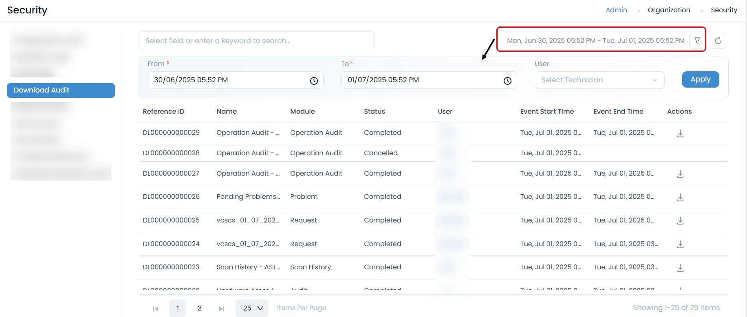Open the To field clock picker

tap(507, 81)
